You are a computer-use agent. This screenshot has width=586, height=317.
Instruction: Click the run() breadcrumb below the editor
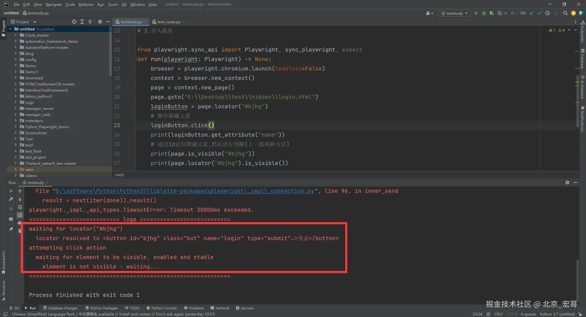pos(119,175)
